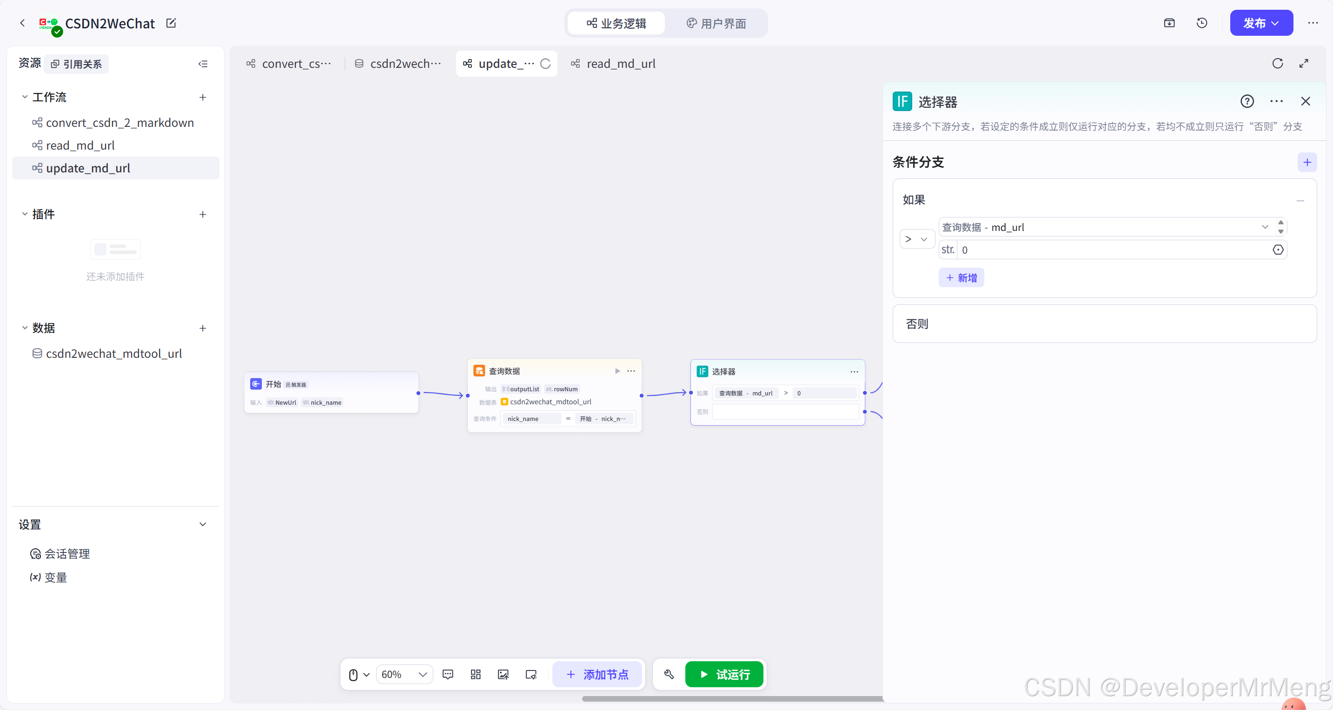
Task: Open the version history clock icon
Action: pyautogui.click(x=1201, y=23)
